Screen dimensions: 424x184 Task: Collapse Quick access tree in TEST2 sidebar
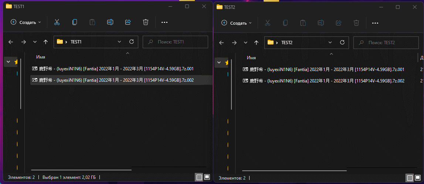tap(219, 63)
